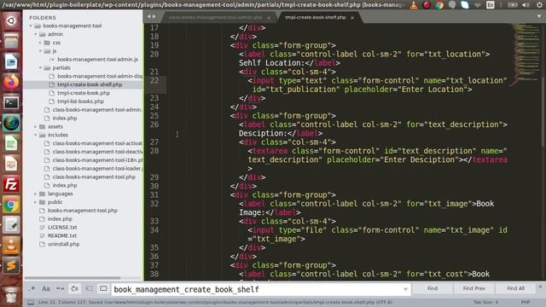The height and width of the screenshot is (307, 546).
Task: Open Google Chrome from dock
Action: (11, 205)
